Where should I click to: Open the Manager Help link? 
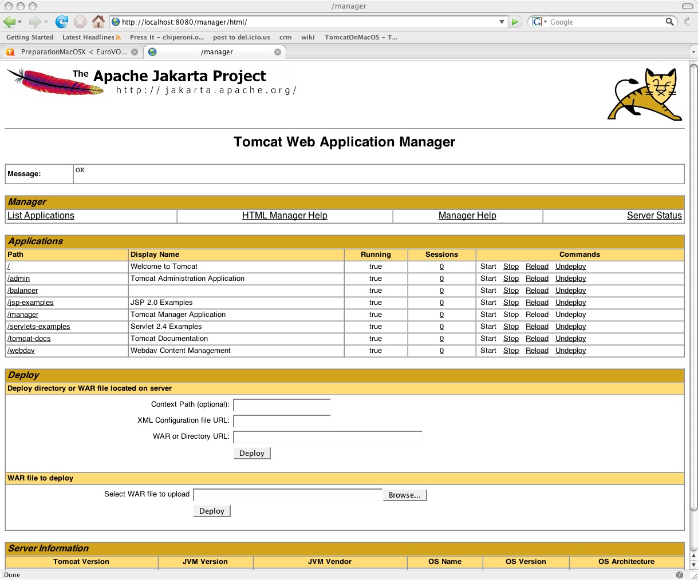[467, 216]
